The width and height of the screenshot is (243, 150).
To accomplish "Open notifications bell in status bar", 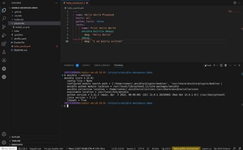I will coord(239,148).
